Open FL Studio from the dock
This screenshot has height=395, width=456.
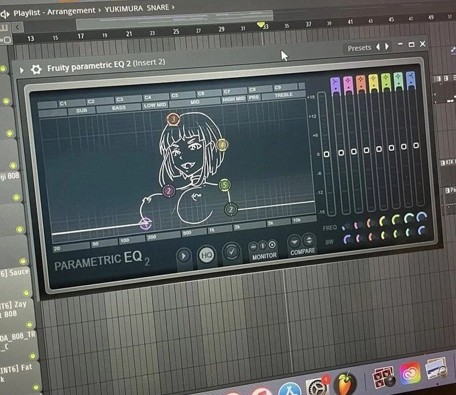[345, 383]
